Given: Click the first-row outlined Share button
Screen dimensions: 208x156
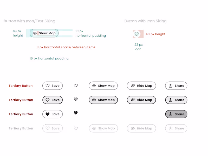Looking at the screenshot, I should (176, 86).
